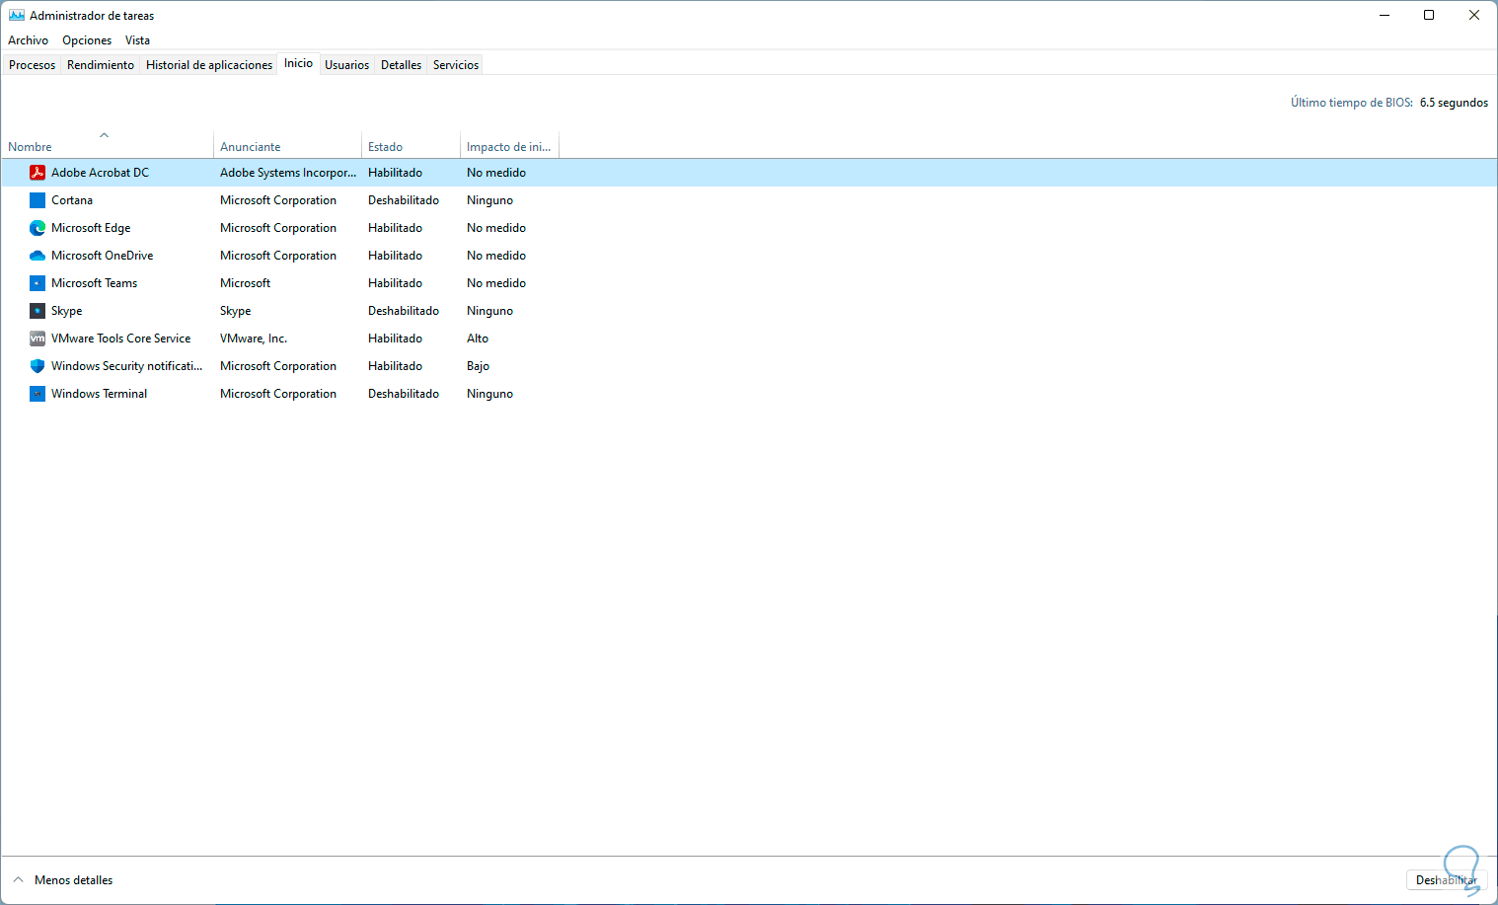Image resolution: width=1498 pixels, height=905 pixels.
Task: Switch to the Rendimiento tab
Action: click(101, 65)
